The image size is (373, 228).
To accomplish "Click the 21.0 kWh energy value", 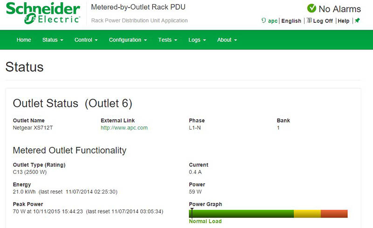I will (24, 192).
